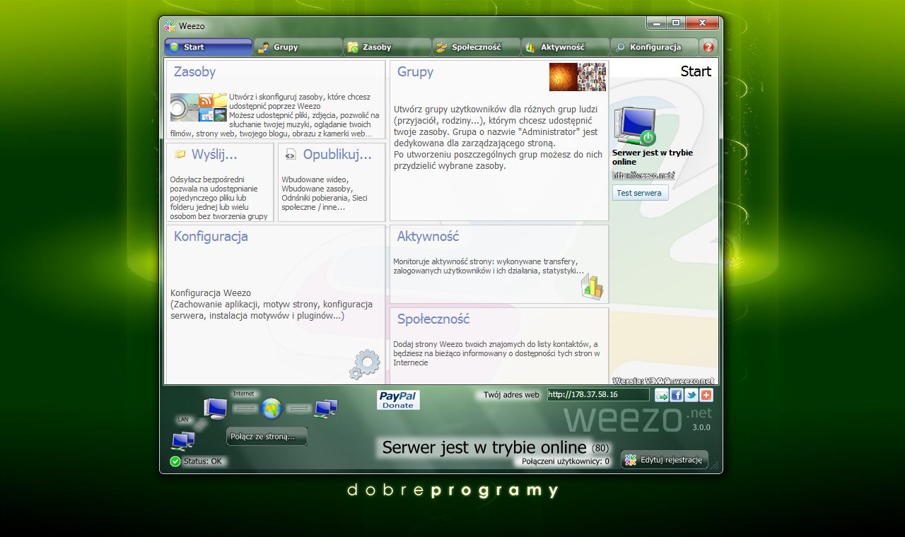
Task: Click the orange plus share icon
Action: pyautogui.click(x=706, y=395)
